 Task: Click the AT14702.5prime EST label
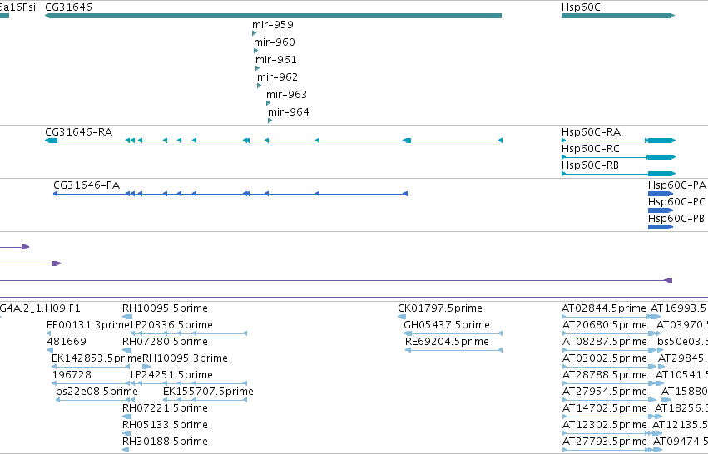click(x=605, y=408)
